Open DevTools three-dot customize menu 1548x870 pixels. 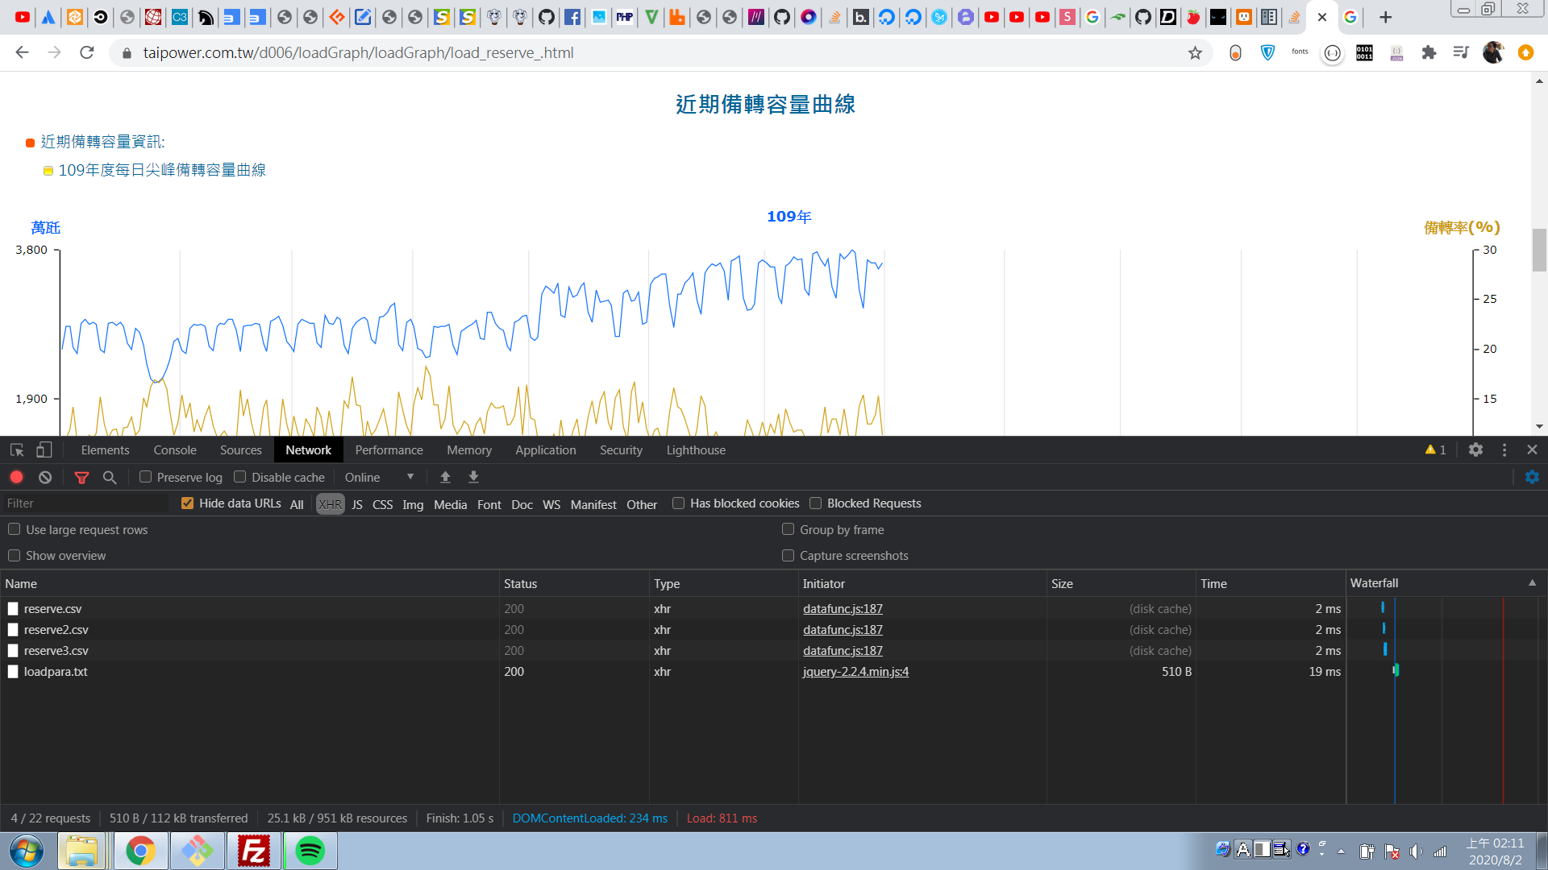point(1504,449)
